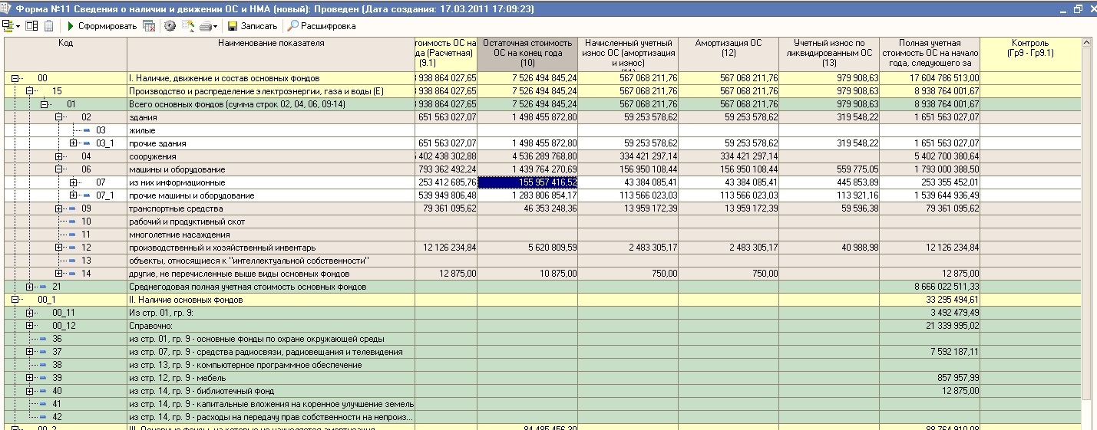Click the clear table icon with red cross
Viewport: 1097px width, 430px height.
coord(149,26)
